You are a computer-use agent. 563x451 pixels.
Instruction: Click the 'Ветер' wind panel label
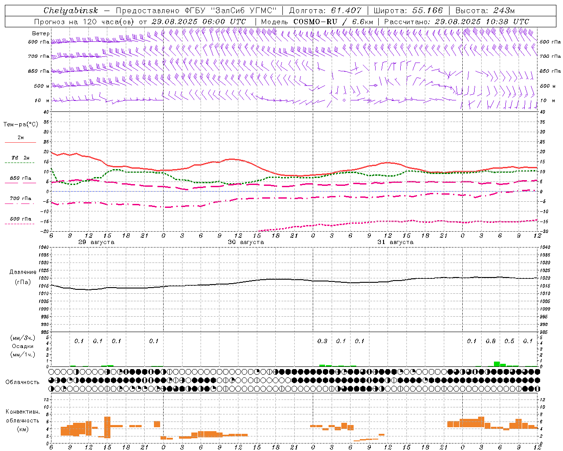pyautogui.click(x=41, y=33)
